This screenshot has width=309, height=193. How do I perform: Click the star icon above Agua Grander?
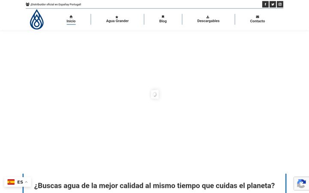coord(117,17)
